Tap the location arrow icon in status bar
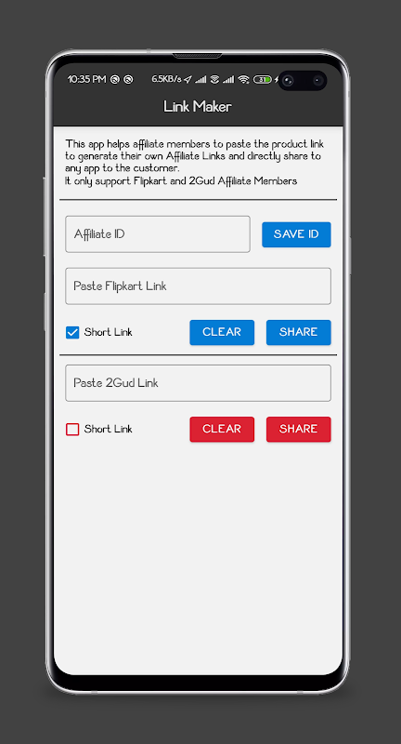Image resolution: width=401 pixels, height=744 pixels. click(188, 80)
